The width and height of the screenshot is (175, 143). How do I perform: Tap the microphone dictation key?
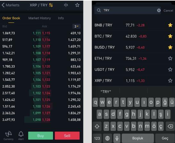pos(117,138)
